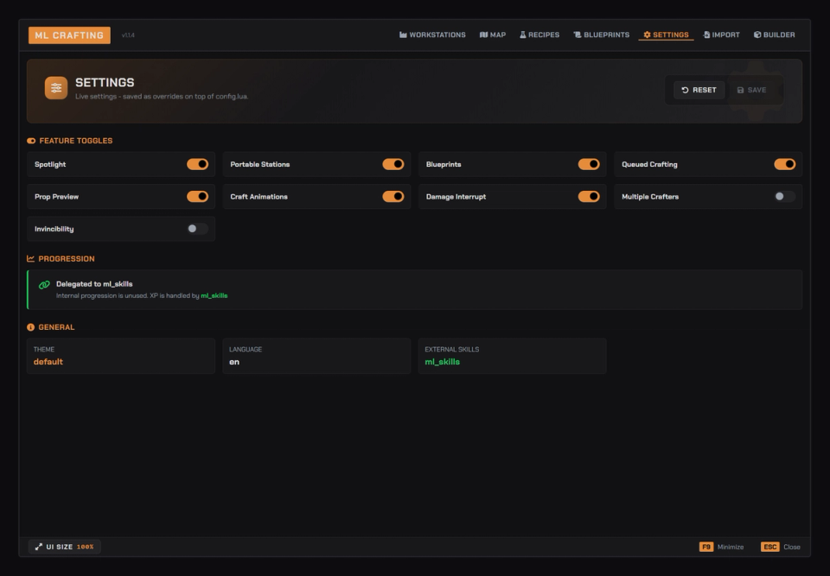Toggle Craft Animations off
This screenshot has width=830, height=576.
393,196
